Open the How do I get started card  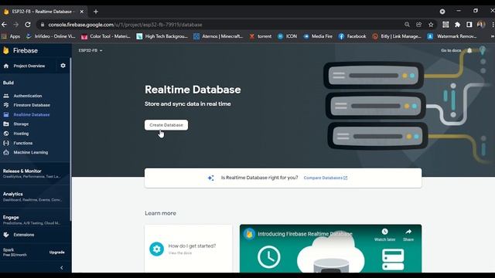[189, 249]
